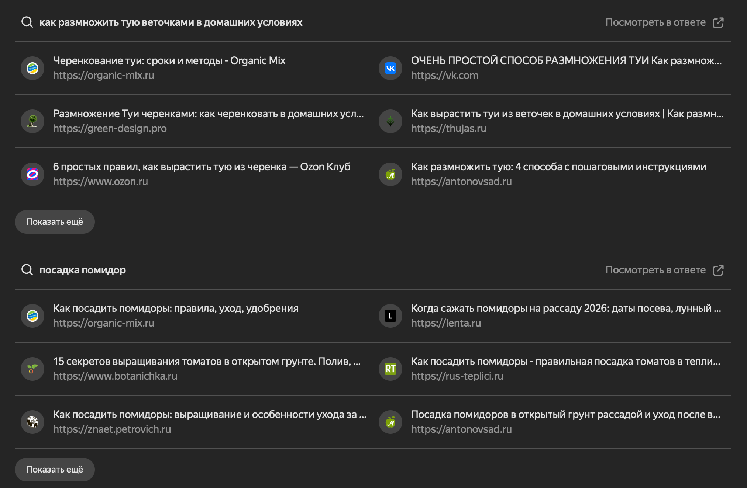Image resolution: width=747 pixels, height=488 pixels.
Task: Open 'Когда сажать помидоры на рассаду 2026' result
Action: pyautogui.click(x=566, y=308)
